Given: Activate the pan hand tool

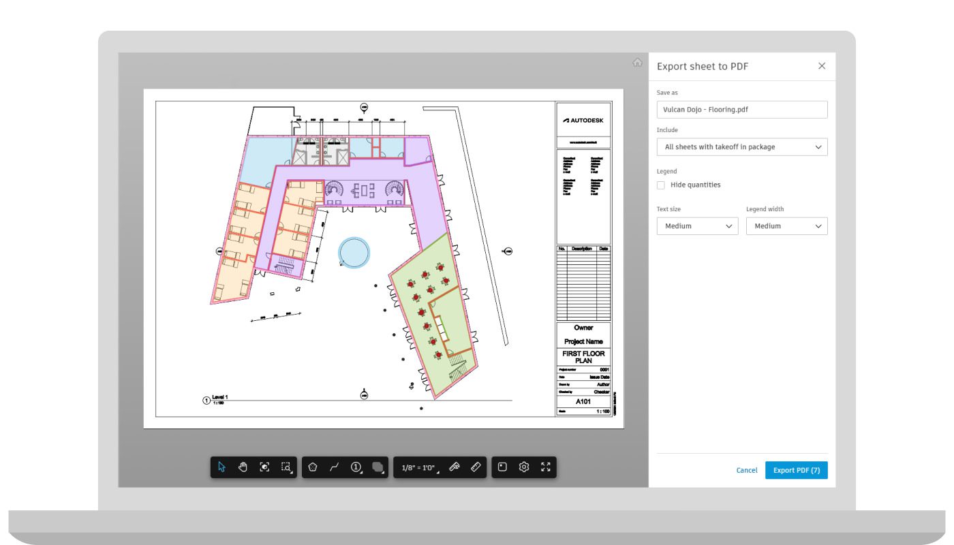Looking at the screenshot, I should [x=243, y=467].
